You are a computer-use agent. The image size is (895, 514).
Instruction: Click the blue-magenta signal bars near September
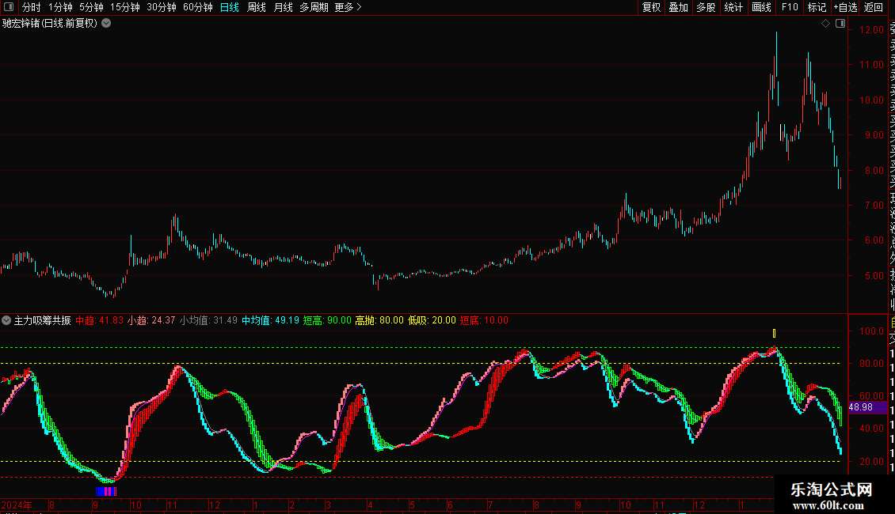(106, 491)
